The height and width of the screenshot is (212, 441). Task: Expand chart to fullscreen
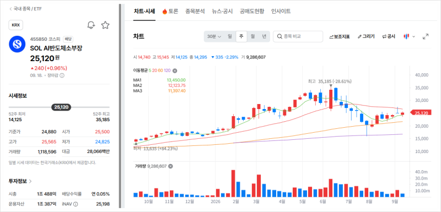coord(426,36)
